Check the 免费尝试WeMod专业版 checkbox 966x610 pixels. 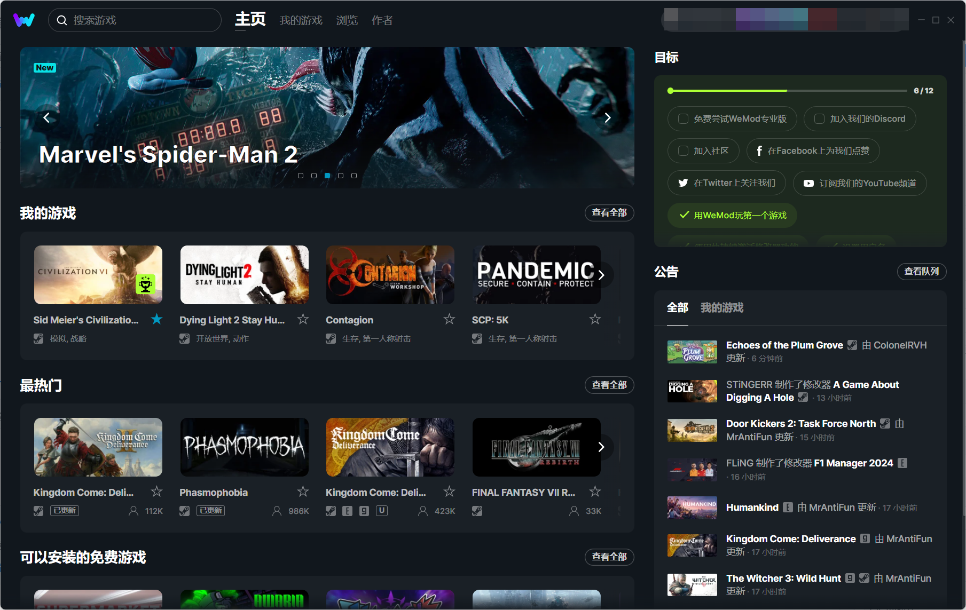[683, 119]
